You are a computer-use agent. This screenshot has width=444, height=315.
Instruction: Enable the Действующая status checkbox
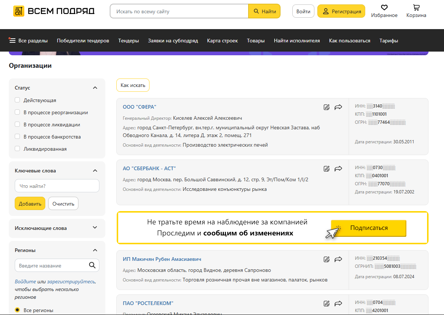pos(17,100)
